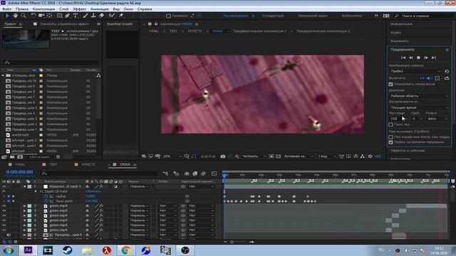
Task: Open blending mode dropdown for layer 3
Action: click(x=140, y=210)
